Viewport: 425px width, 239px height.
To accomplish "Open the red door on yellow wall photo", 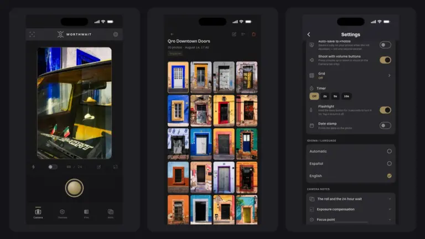I will pos(224,111).
